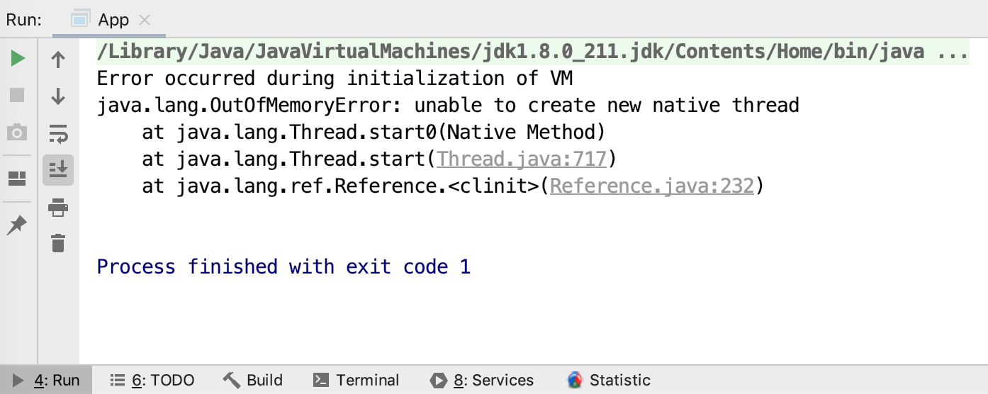Expand the 8: Services tool window
The image size is (988, 394).
click(x=482, y=381)
